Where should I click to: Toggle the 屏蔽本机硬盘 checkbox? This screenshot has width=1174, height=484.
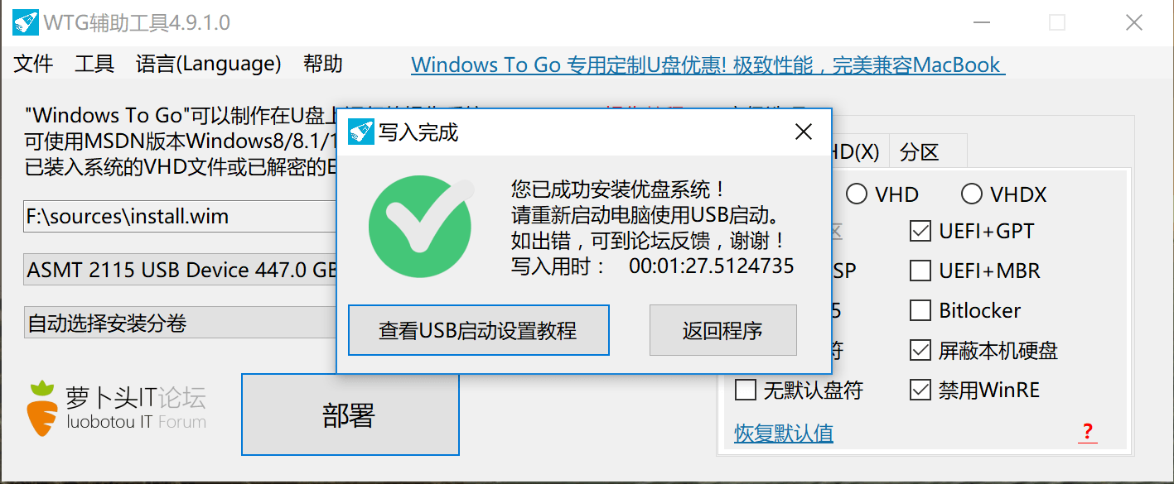[920, 350]
